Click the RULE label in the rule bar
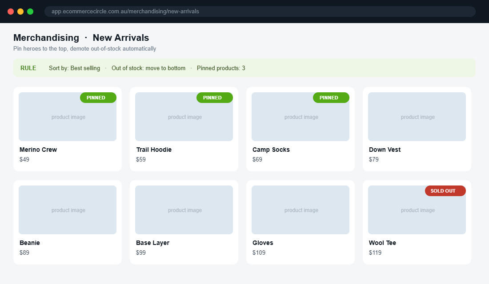The width and height of the screenshot is (489, 284). (28, 68)
